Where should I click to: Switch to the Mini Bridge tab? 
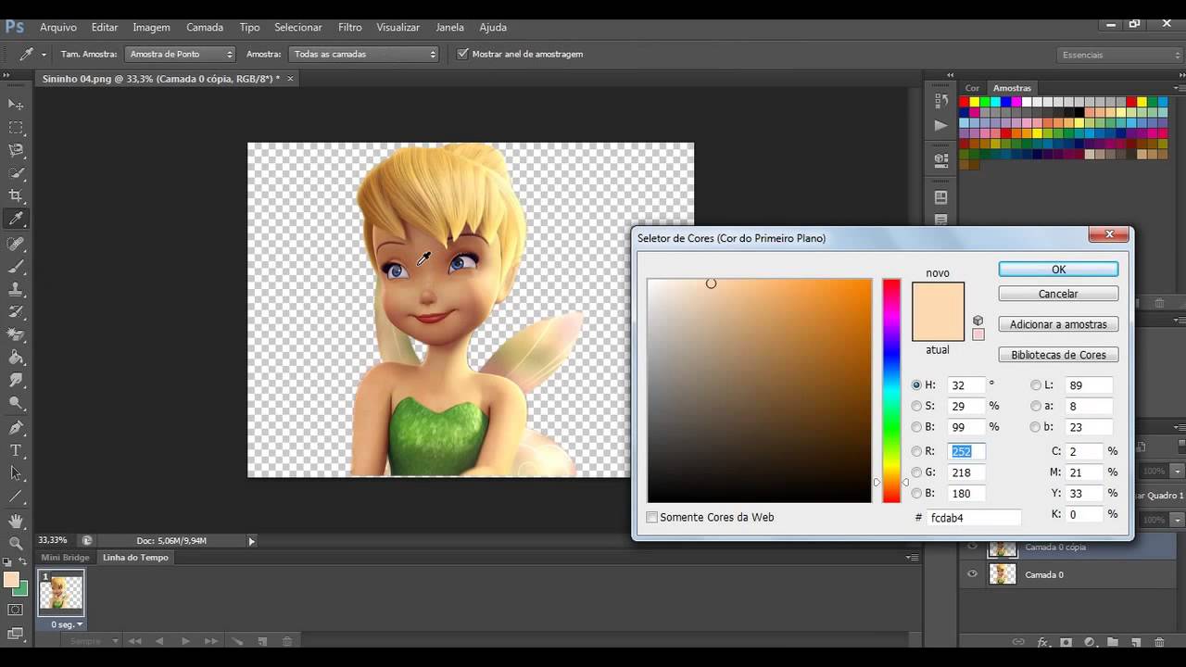[66, 558]
